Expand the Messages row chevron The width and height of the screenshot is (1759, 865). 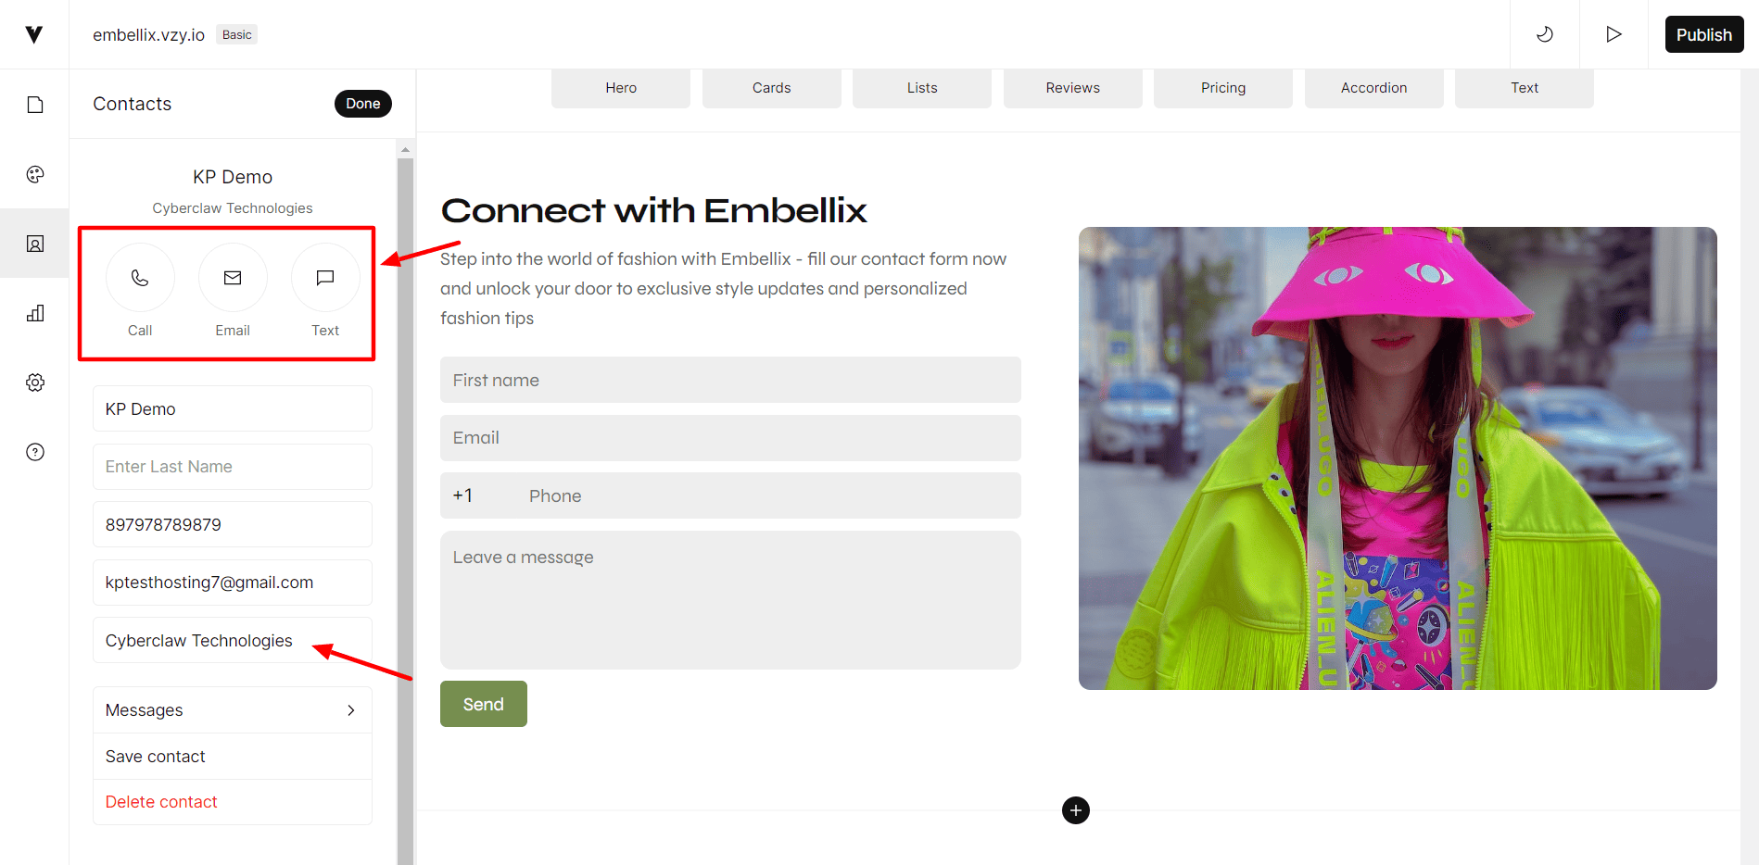[351, 710]
